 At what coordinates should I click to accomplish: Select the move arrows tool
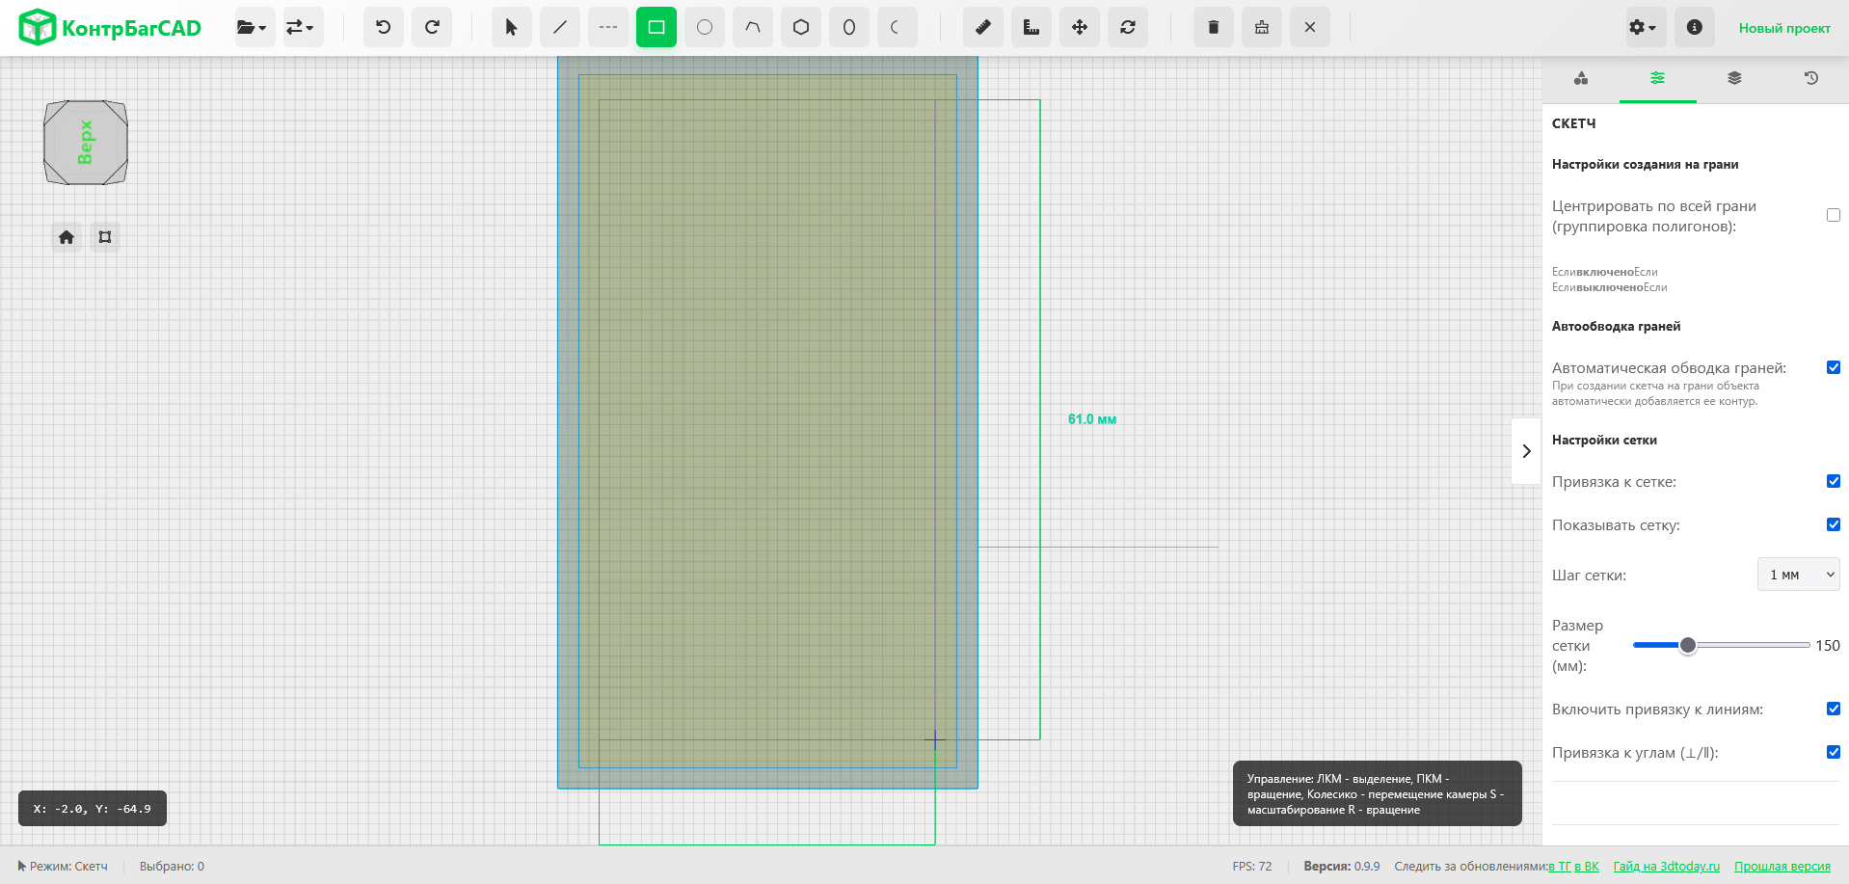click(1080, 28)
